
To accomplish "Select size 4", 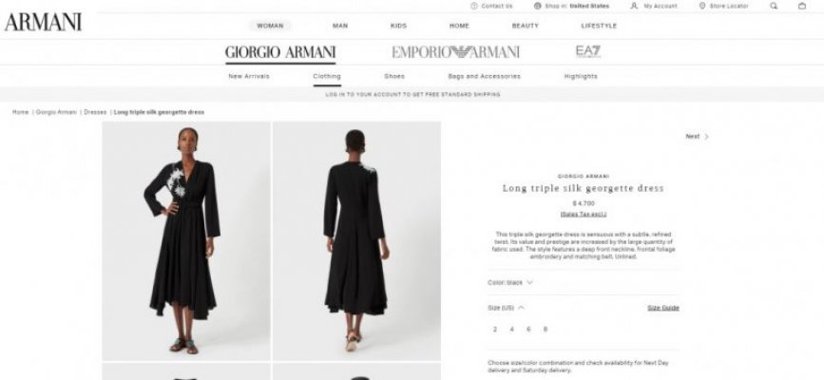I will pyautogui.click(x=512, y=330).
